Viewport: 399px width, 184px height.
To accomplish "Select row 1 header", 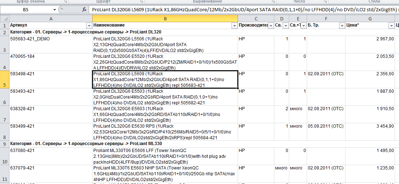I will (x=5, y=25).
